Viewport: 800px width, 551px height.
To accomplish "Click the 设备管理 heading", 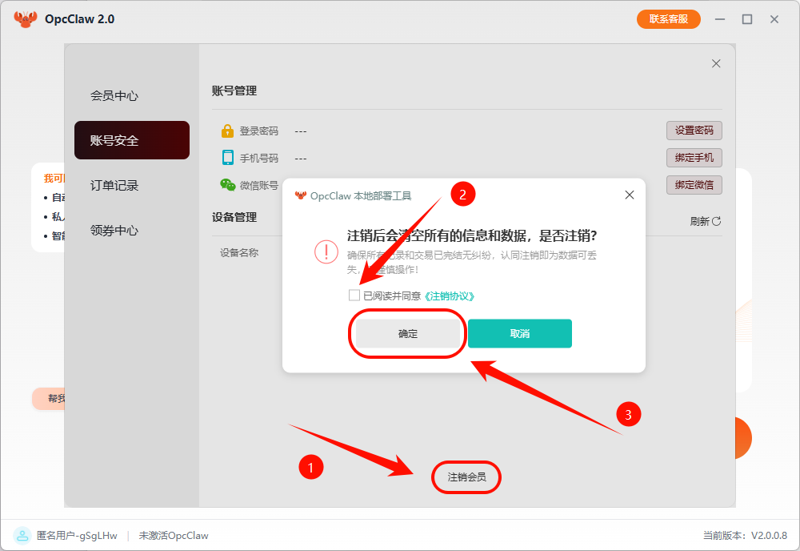I will (234, 217).
